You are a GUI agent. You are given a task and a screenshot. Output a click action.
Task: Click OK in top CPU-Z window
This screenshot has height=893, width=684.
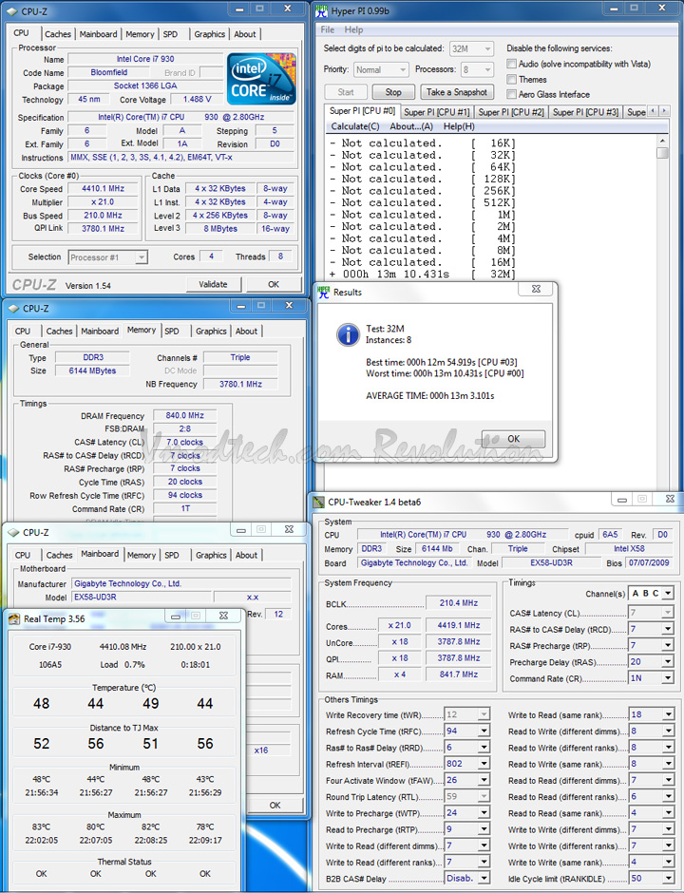tap(274, 284)
